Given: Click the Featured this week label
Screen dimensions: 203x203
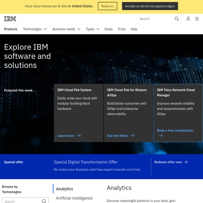Looking at the screenshot, I should pyautogui.click(x=18, y=90).
